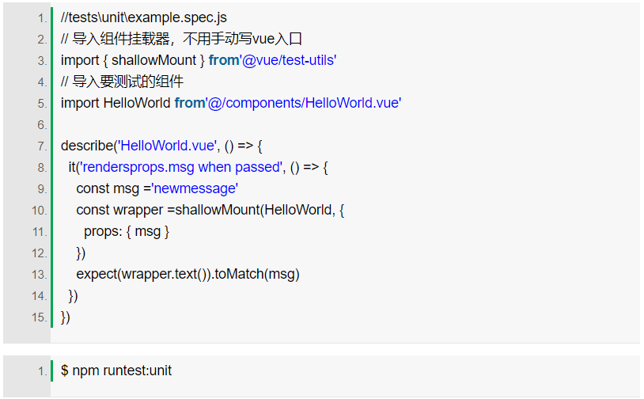
Task: Click the 'rendersprops.msg when passed' string
Action: click(182, 167)
